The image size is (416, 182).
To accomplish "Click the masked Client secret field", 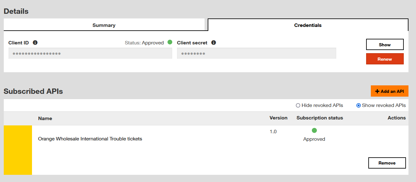I will click(256, 53).
